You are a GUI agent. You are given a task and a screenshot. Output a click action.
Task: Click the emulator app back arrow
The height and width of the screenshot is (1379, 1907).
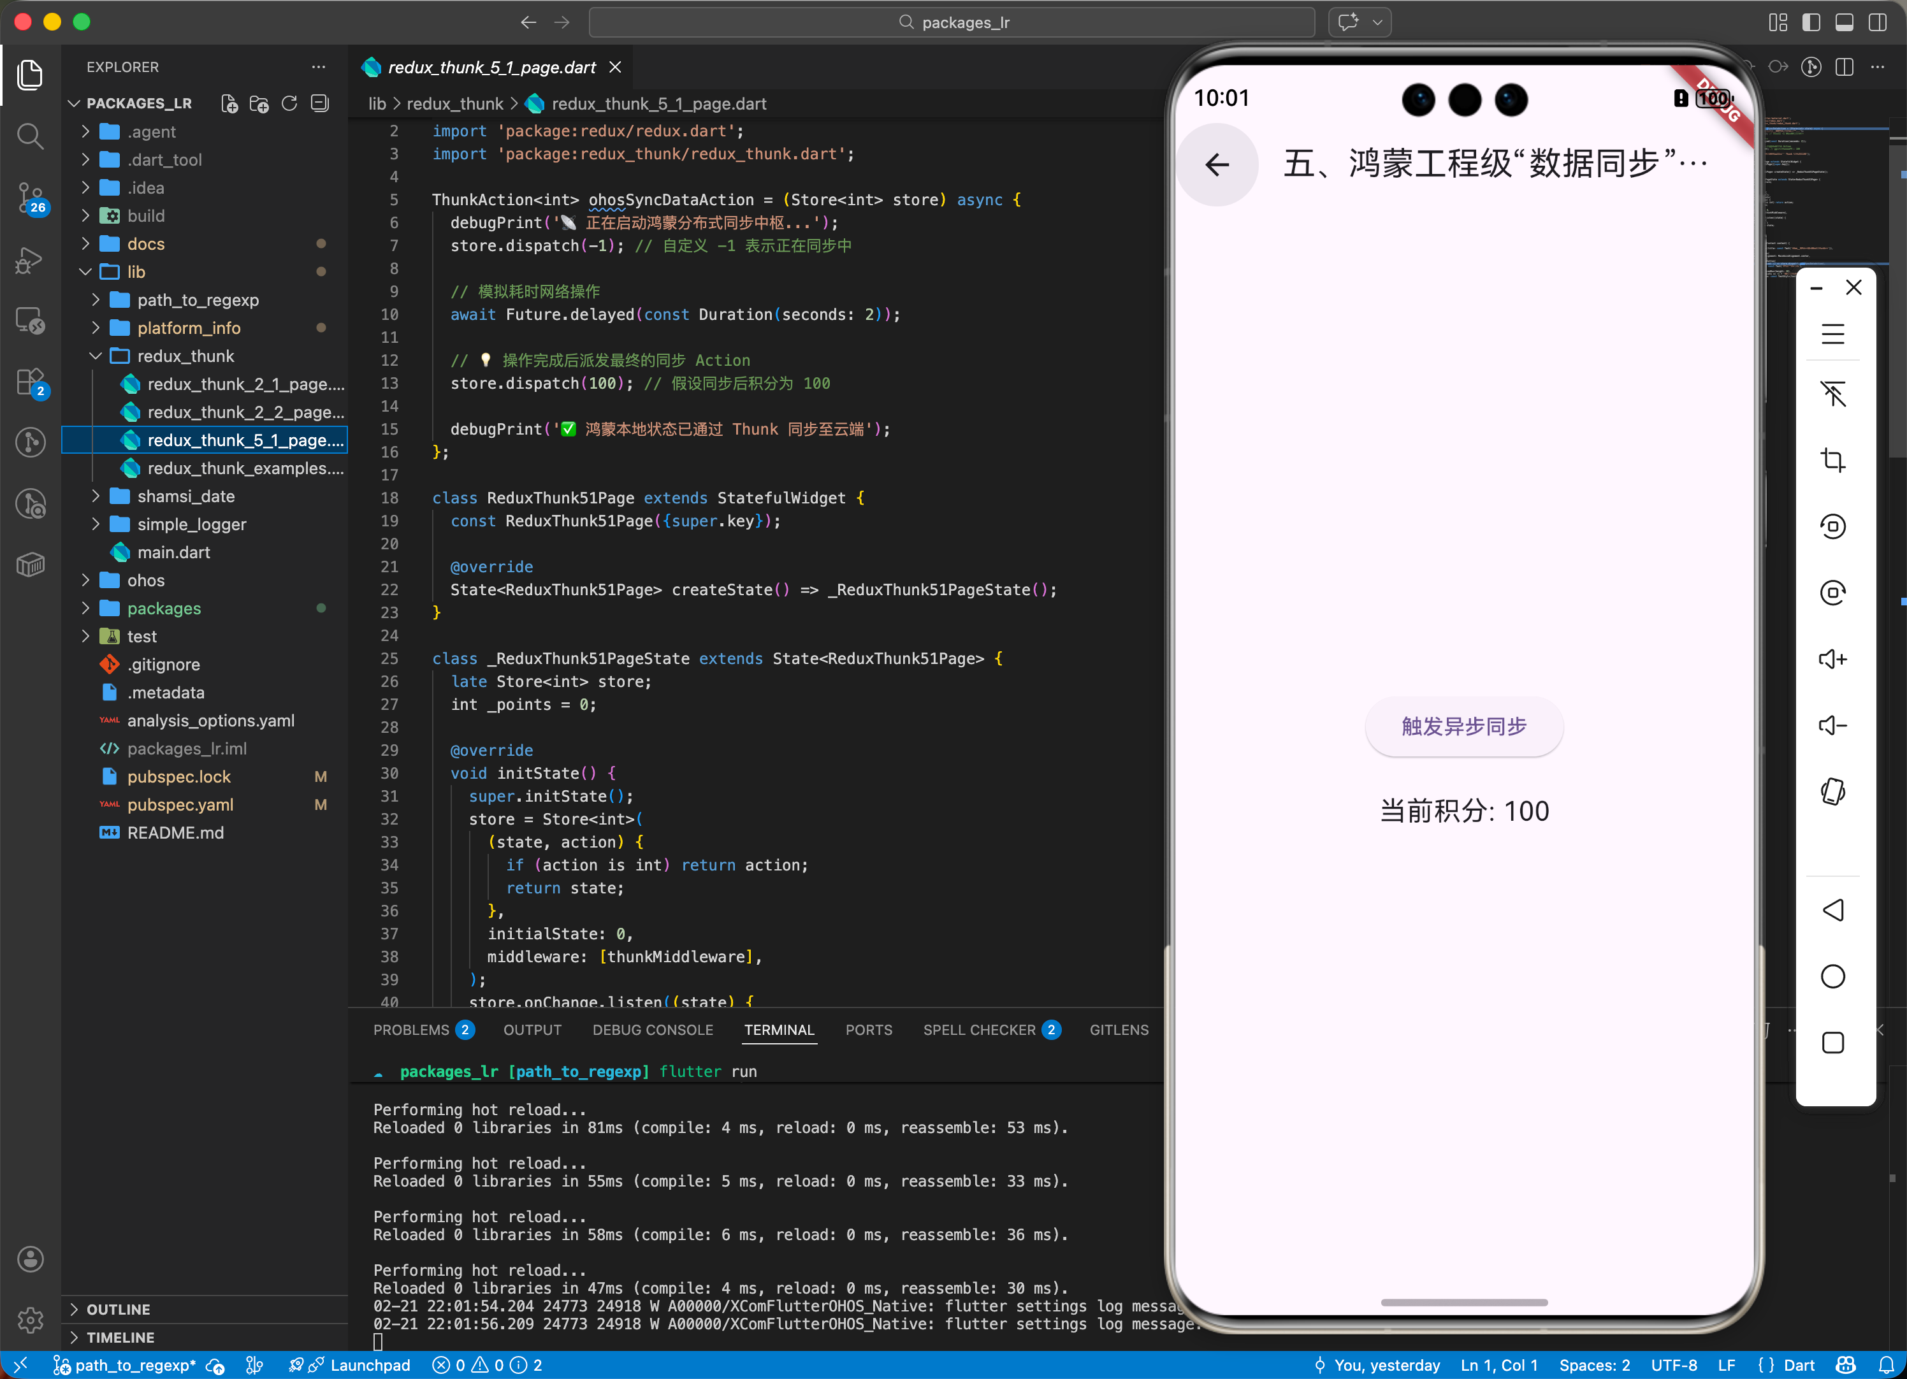pos(1217,164)
